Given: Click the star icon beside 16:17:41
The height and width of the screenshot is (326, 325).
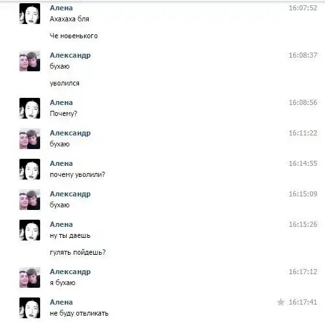Looking at the screenshot, I should [281, 302].
